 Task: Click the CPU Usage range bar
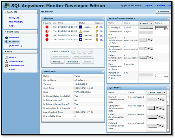point(161,28)
